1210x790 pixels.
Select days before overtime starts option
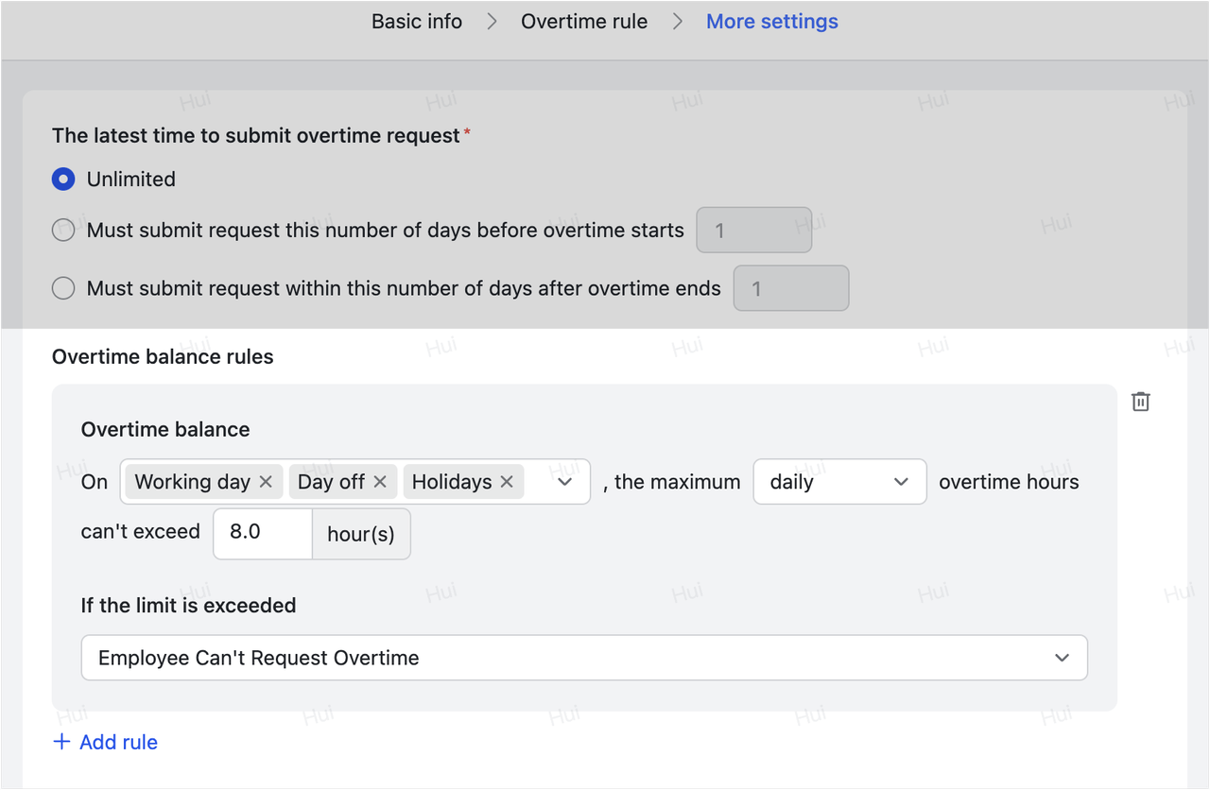[63, 230]
